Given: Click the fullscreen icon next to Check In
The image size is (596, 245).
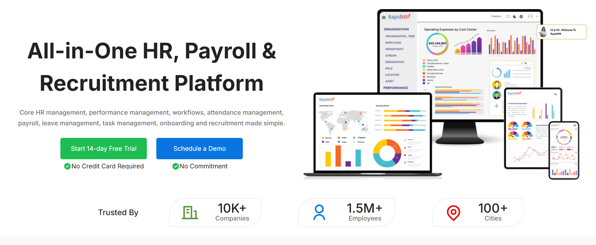Looking at the screenshot, I should (x=508, y=17).
